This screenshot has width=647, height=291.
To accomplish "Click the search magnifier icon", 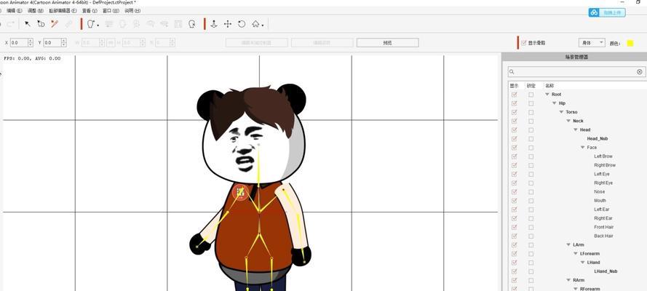I will 512,72.
